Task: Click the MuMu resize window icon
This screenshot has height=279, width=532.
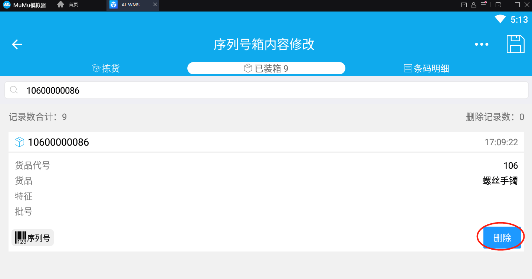Action: pyautogui.click(x=498, y=5)
